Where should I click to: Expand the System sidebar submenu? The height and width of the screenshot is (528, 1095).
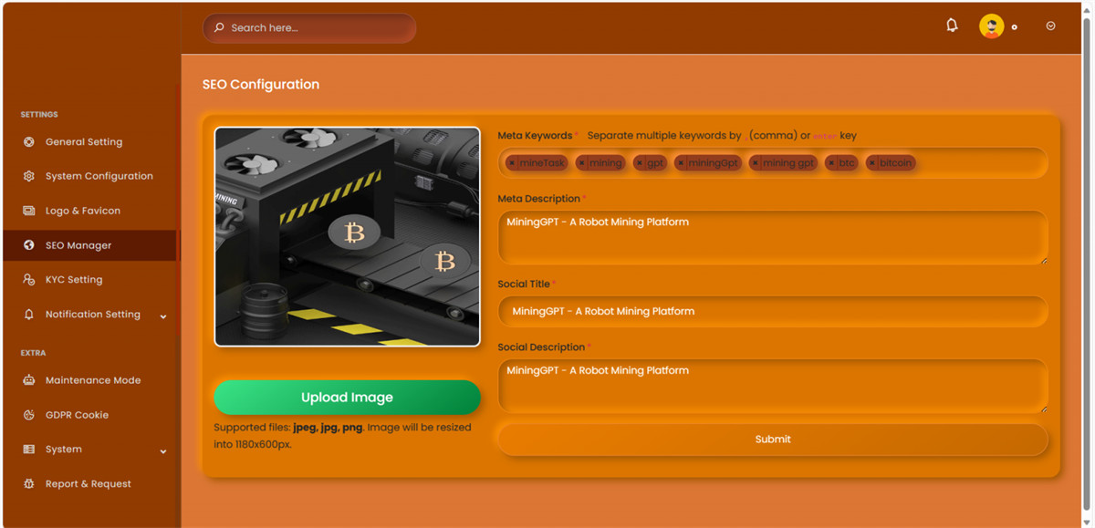(163, 450)
